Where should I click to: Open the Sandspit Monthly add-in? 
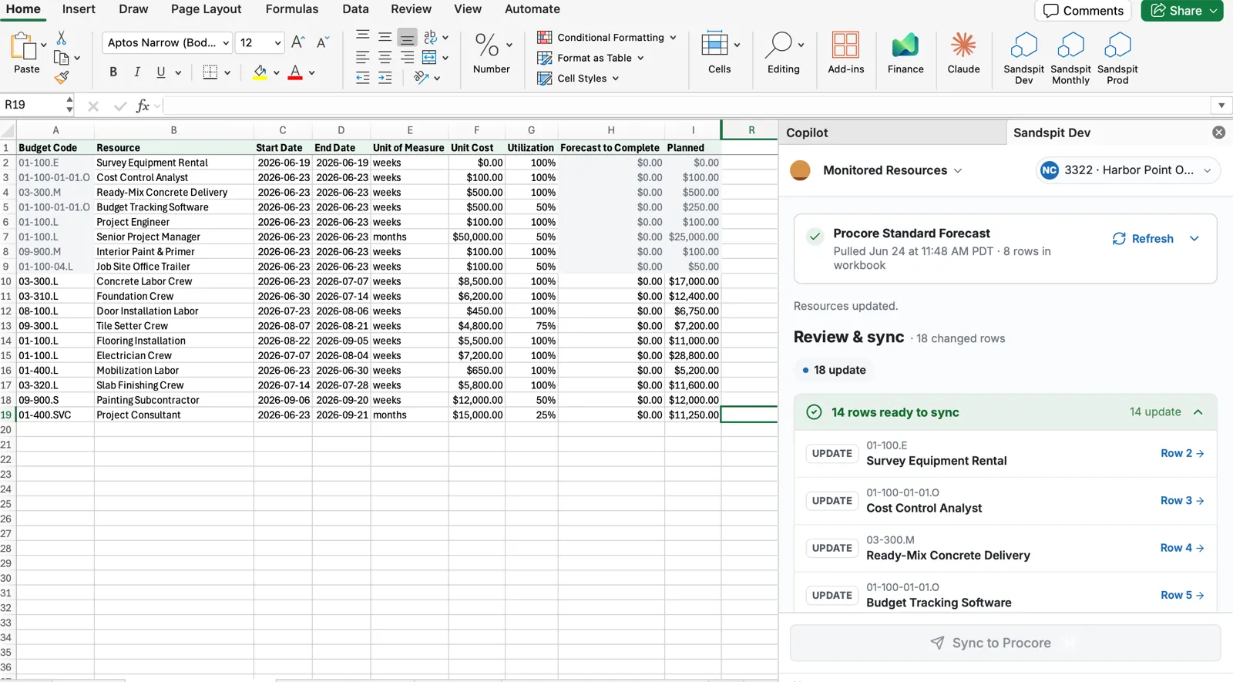[x=1070, y=58]
